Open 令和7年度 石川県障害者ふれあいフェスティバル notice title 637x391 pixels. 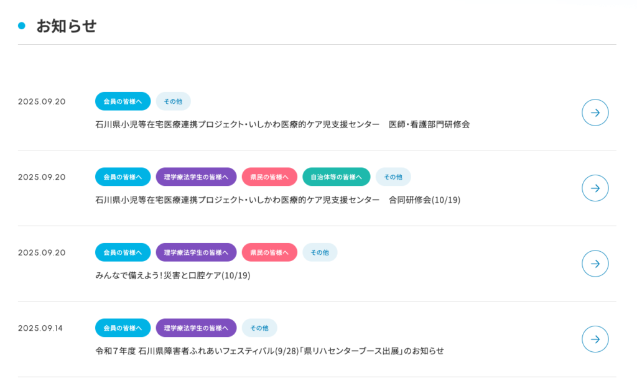(269, 351)
